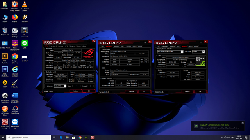Image resolution: width=250 pixels, height=140 pixels.
Task: Open the Firefox desktop icon
Action: tap(15, 18)
